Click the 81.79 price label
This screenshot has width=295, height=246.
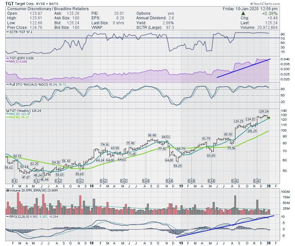tap(206, 139)
